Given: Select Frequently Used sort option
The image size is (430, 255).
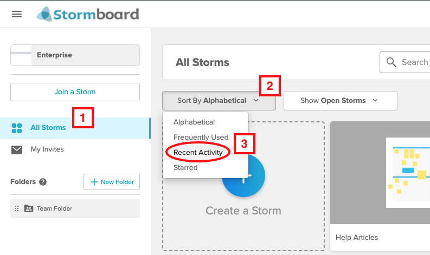Looking at the screenshot, I should (201, 137).
